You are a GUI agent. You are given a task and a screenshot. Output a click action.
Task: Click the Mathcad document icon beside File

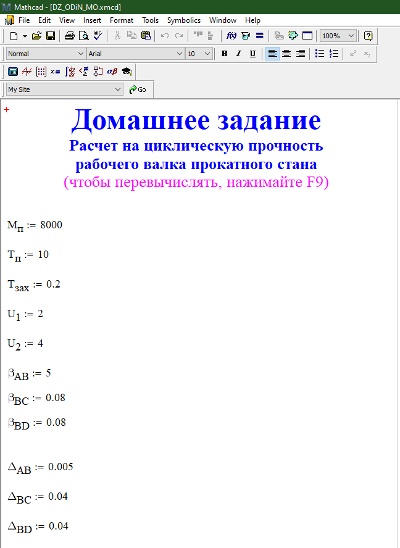coord(9,20)
